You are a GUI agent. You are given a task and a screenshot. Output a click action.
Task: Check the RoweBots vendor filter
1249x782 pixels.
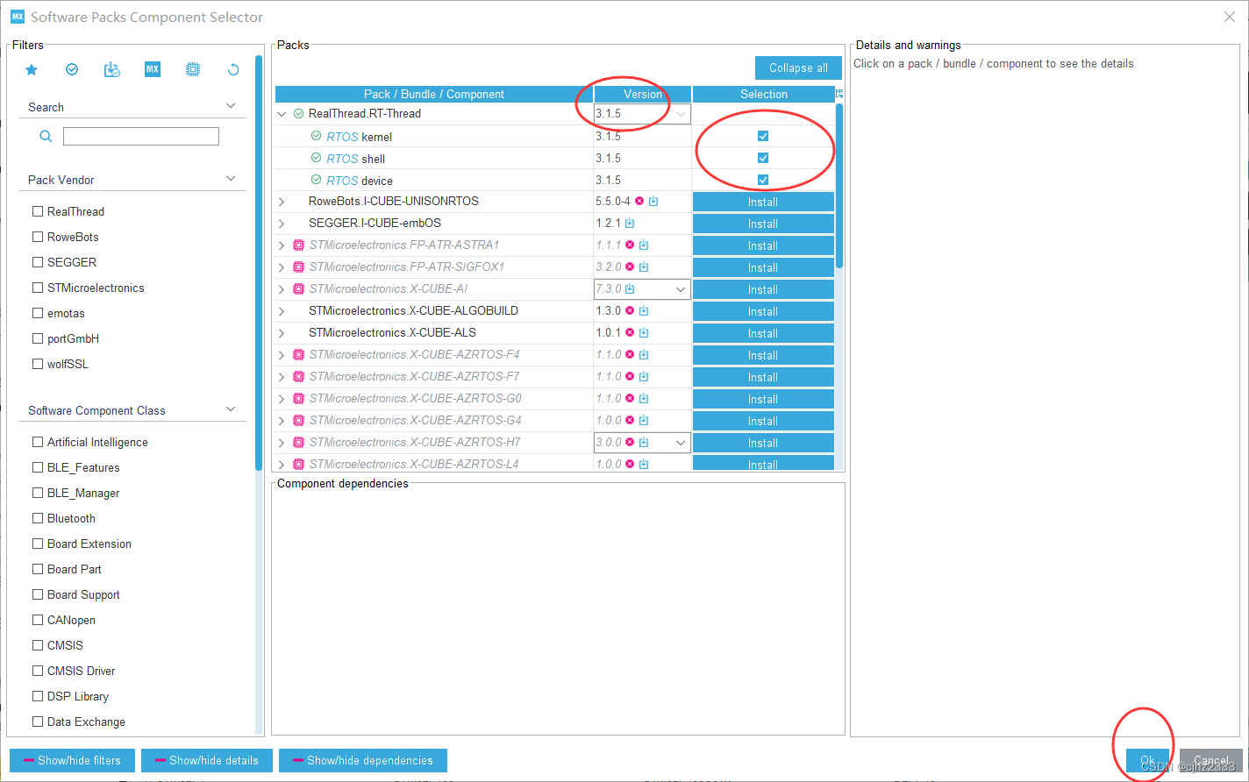38,237
